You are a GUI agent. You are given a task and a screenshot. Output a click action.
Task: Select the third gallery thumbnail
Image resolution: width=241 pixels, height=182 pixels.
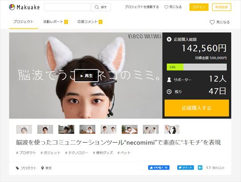66,129
